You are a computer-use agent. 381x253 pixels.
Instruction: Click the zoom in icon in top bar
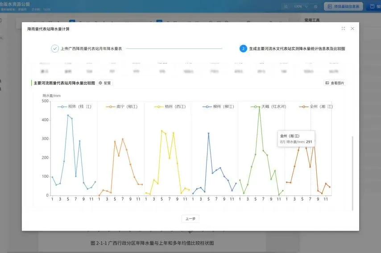315,7
